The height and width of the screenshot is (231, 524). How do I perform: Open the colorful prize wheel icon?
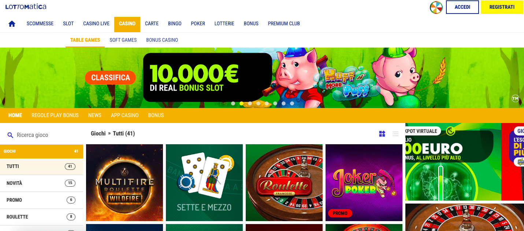(436, 7)
